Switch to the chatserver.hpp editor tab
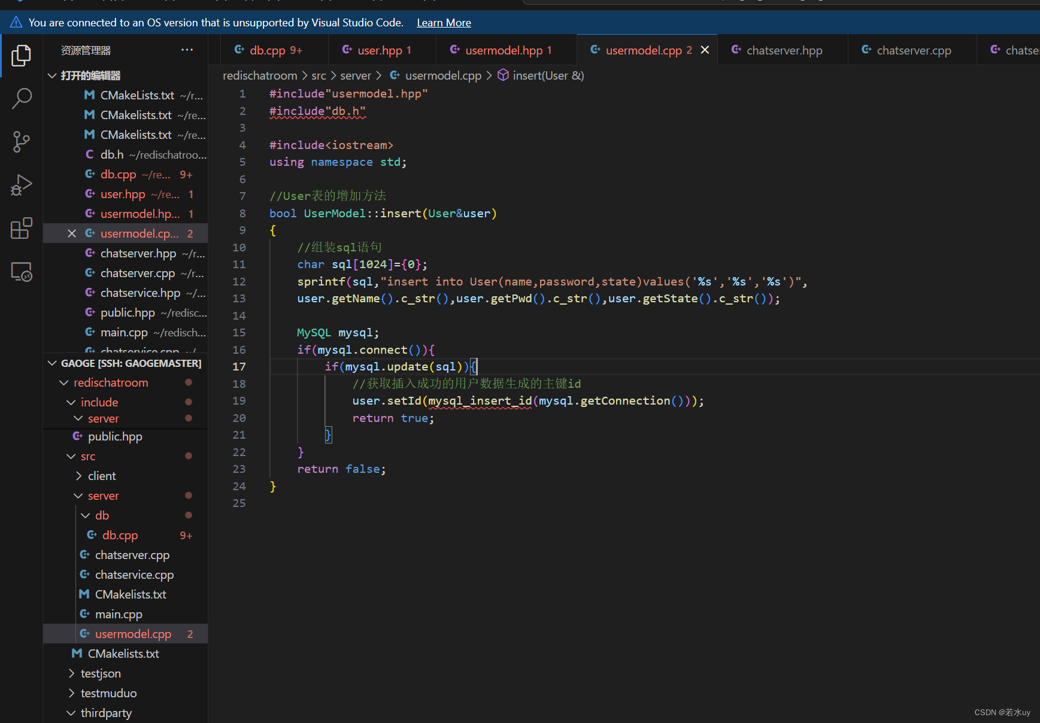The height and width of the screenshot is (723, 1040). pyautogui.click(x=784, y=50)
